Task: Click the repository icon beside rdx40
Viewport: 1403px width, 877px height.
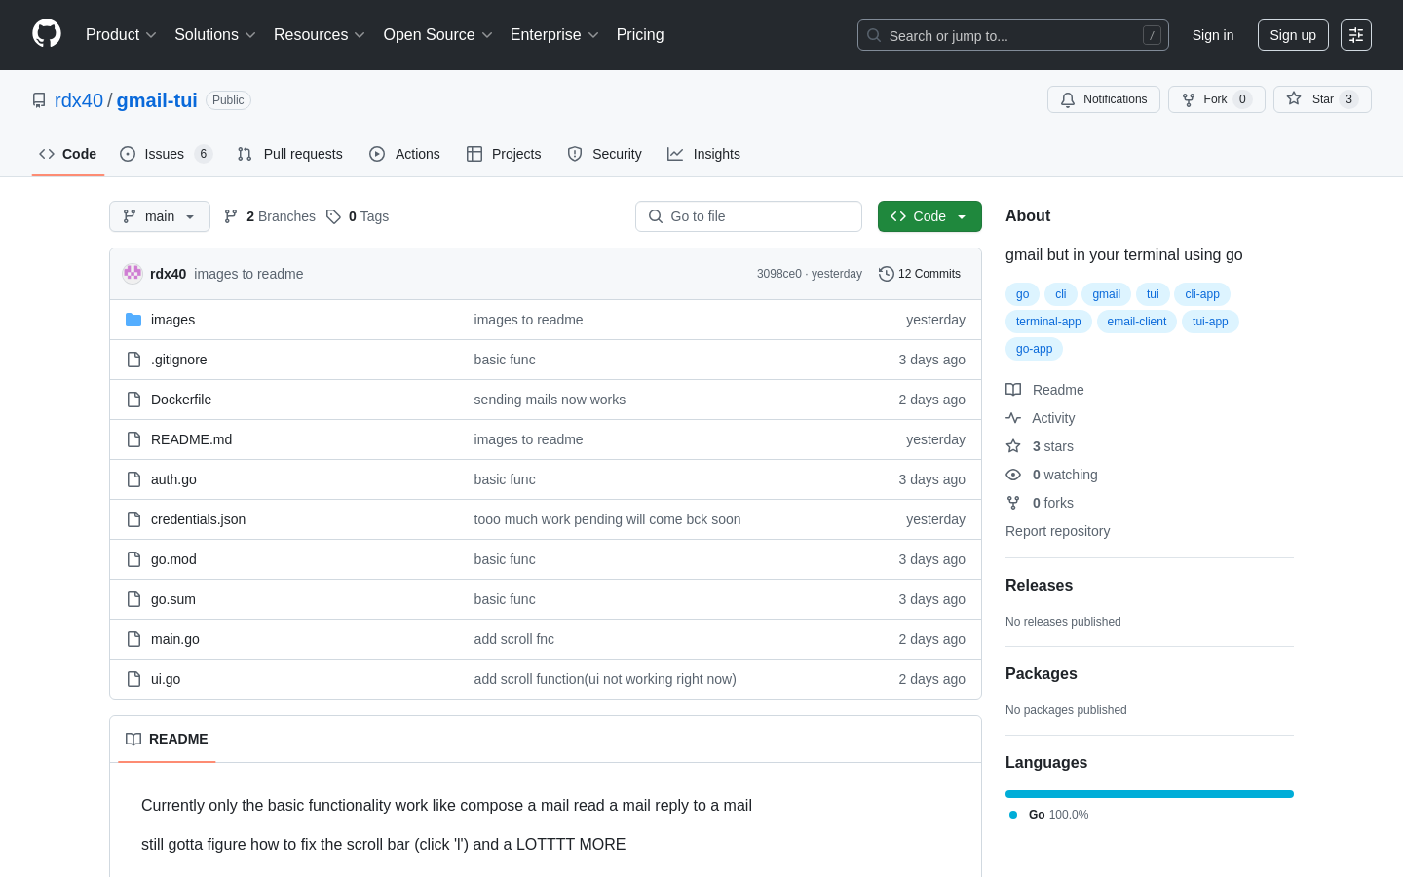Action: point(39,100)
